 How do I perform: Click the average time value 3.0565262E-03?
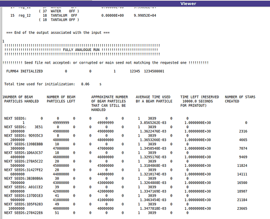click(153, 123)
